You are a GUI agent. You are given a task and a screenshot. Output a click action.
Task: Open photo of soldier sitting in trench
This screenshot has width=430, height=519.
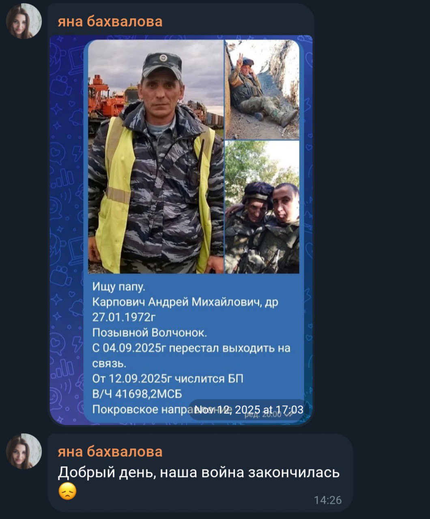pyautogui.click(x=262, y=90)
